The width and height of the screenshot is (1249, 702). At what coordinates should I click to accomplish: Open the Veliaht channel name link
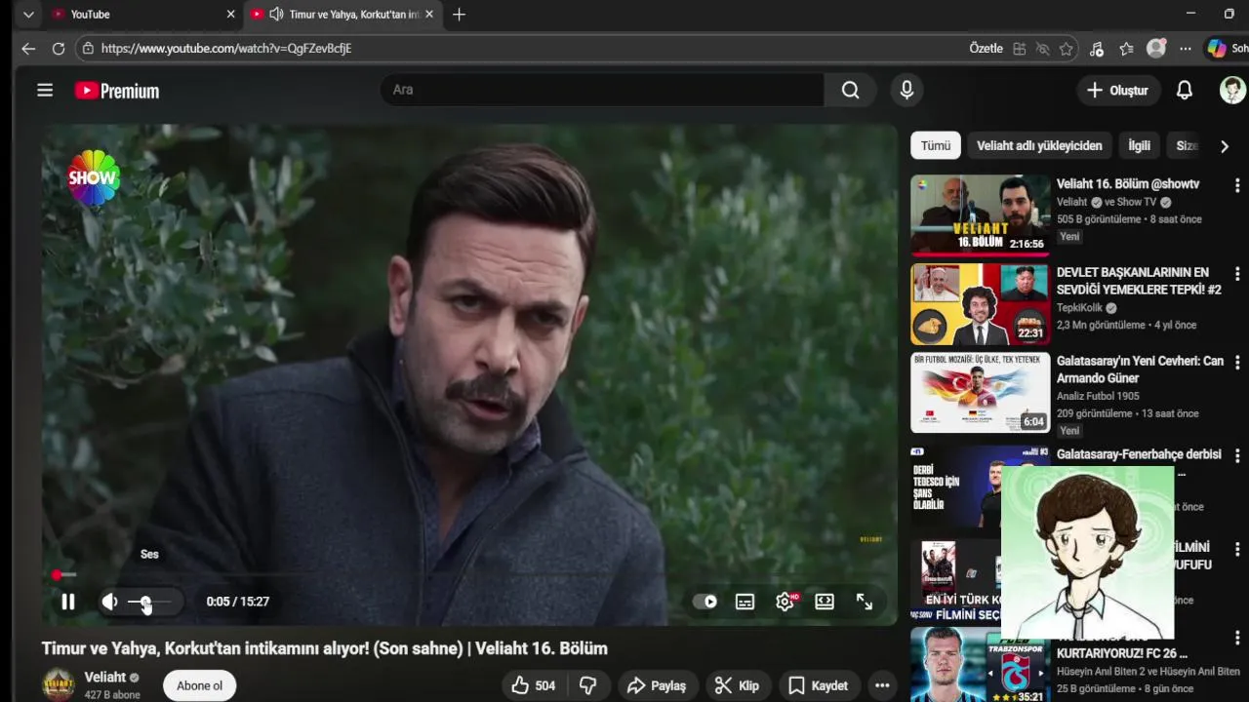pos(104,678)
